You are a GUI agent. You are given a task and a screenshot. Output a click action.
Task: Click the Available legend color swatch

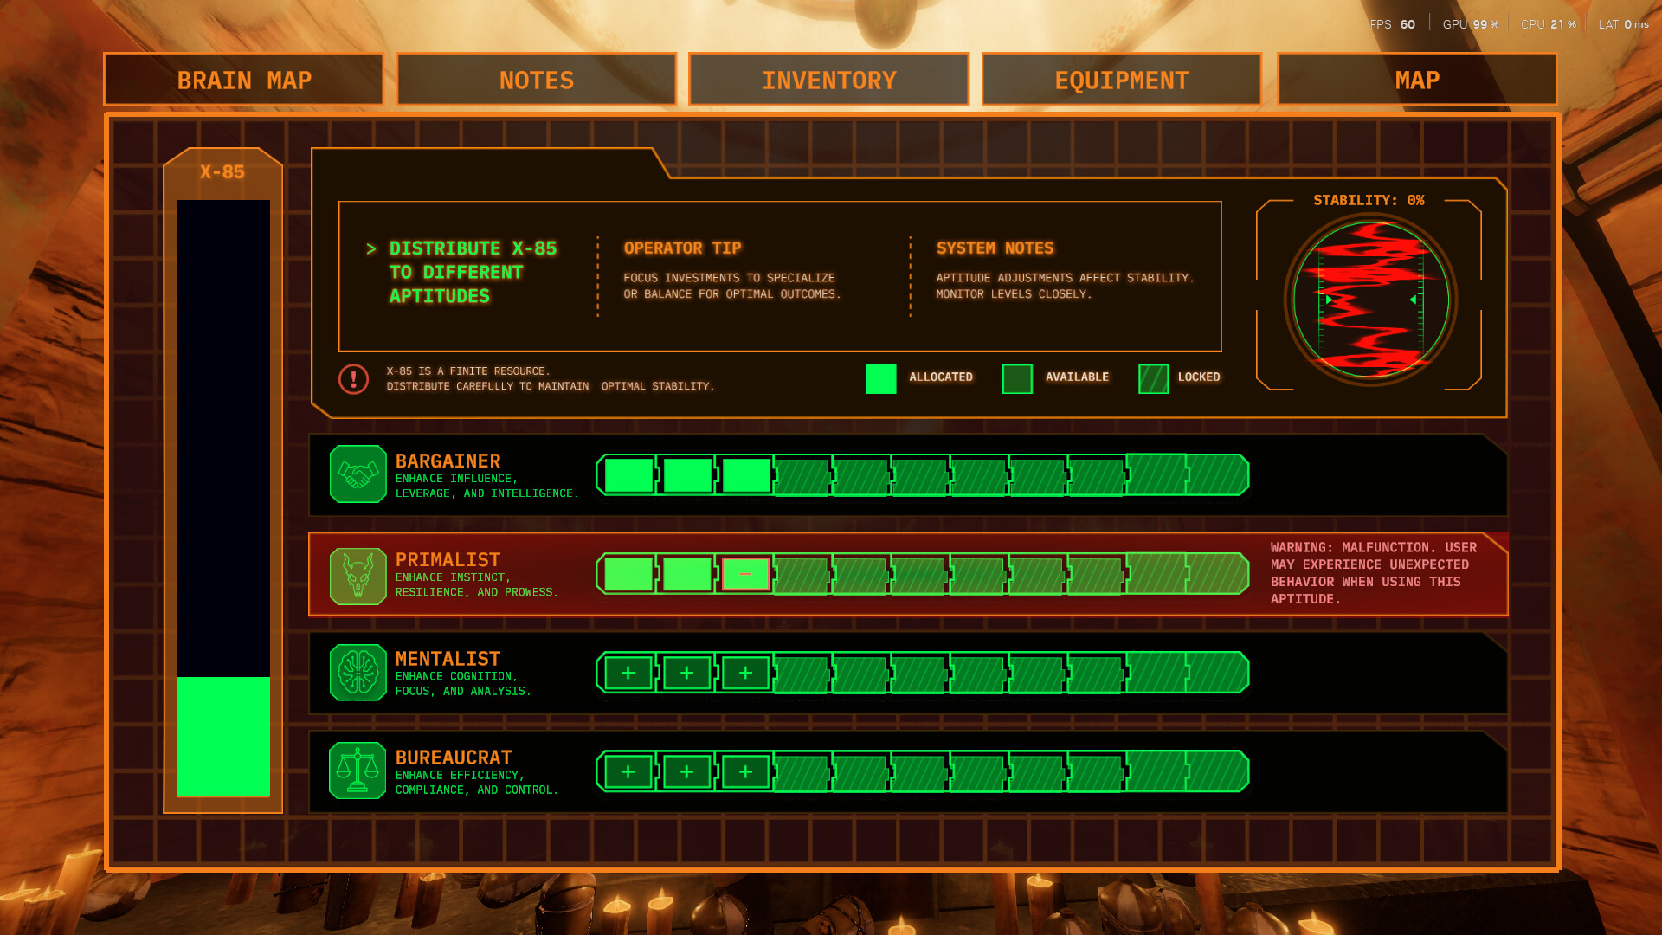(x=1017, y=378)
